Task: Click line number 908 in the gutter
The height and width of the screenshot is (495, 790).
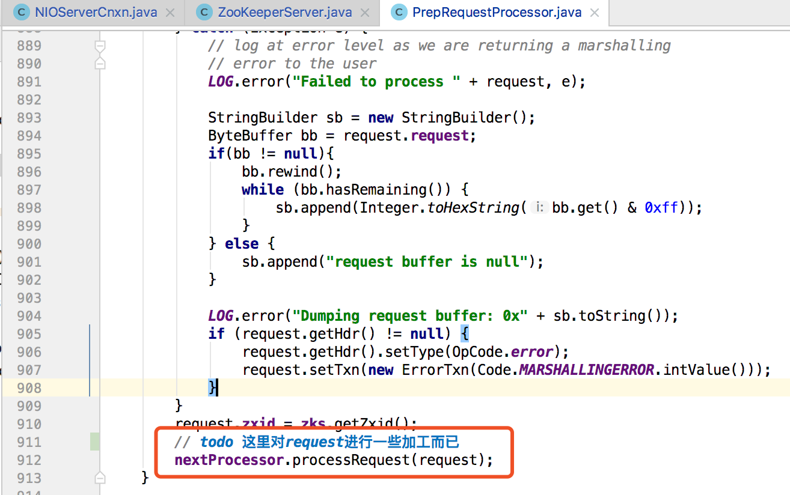Action: [x=29, y=388]
